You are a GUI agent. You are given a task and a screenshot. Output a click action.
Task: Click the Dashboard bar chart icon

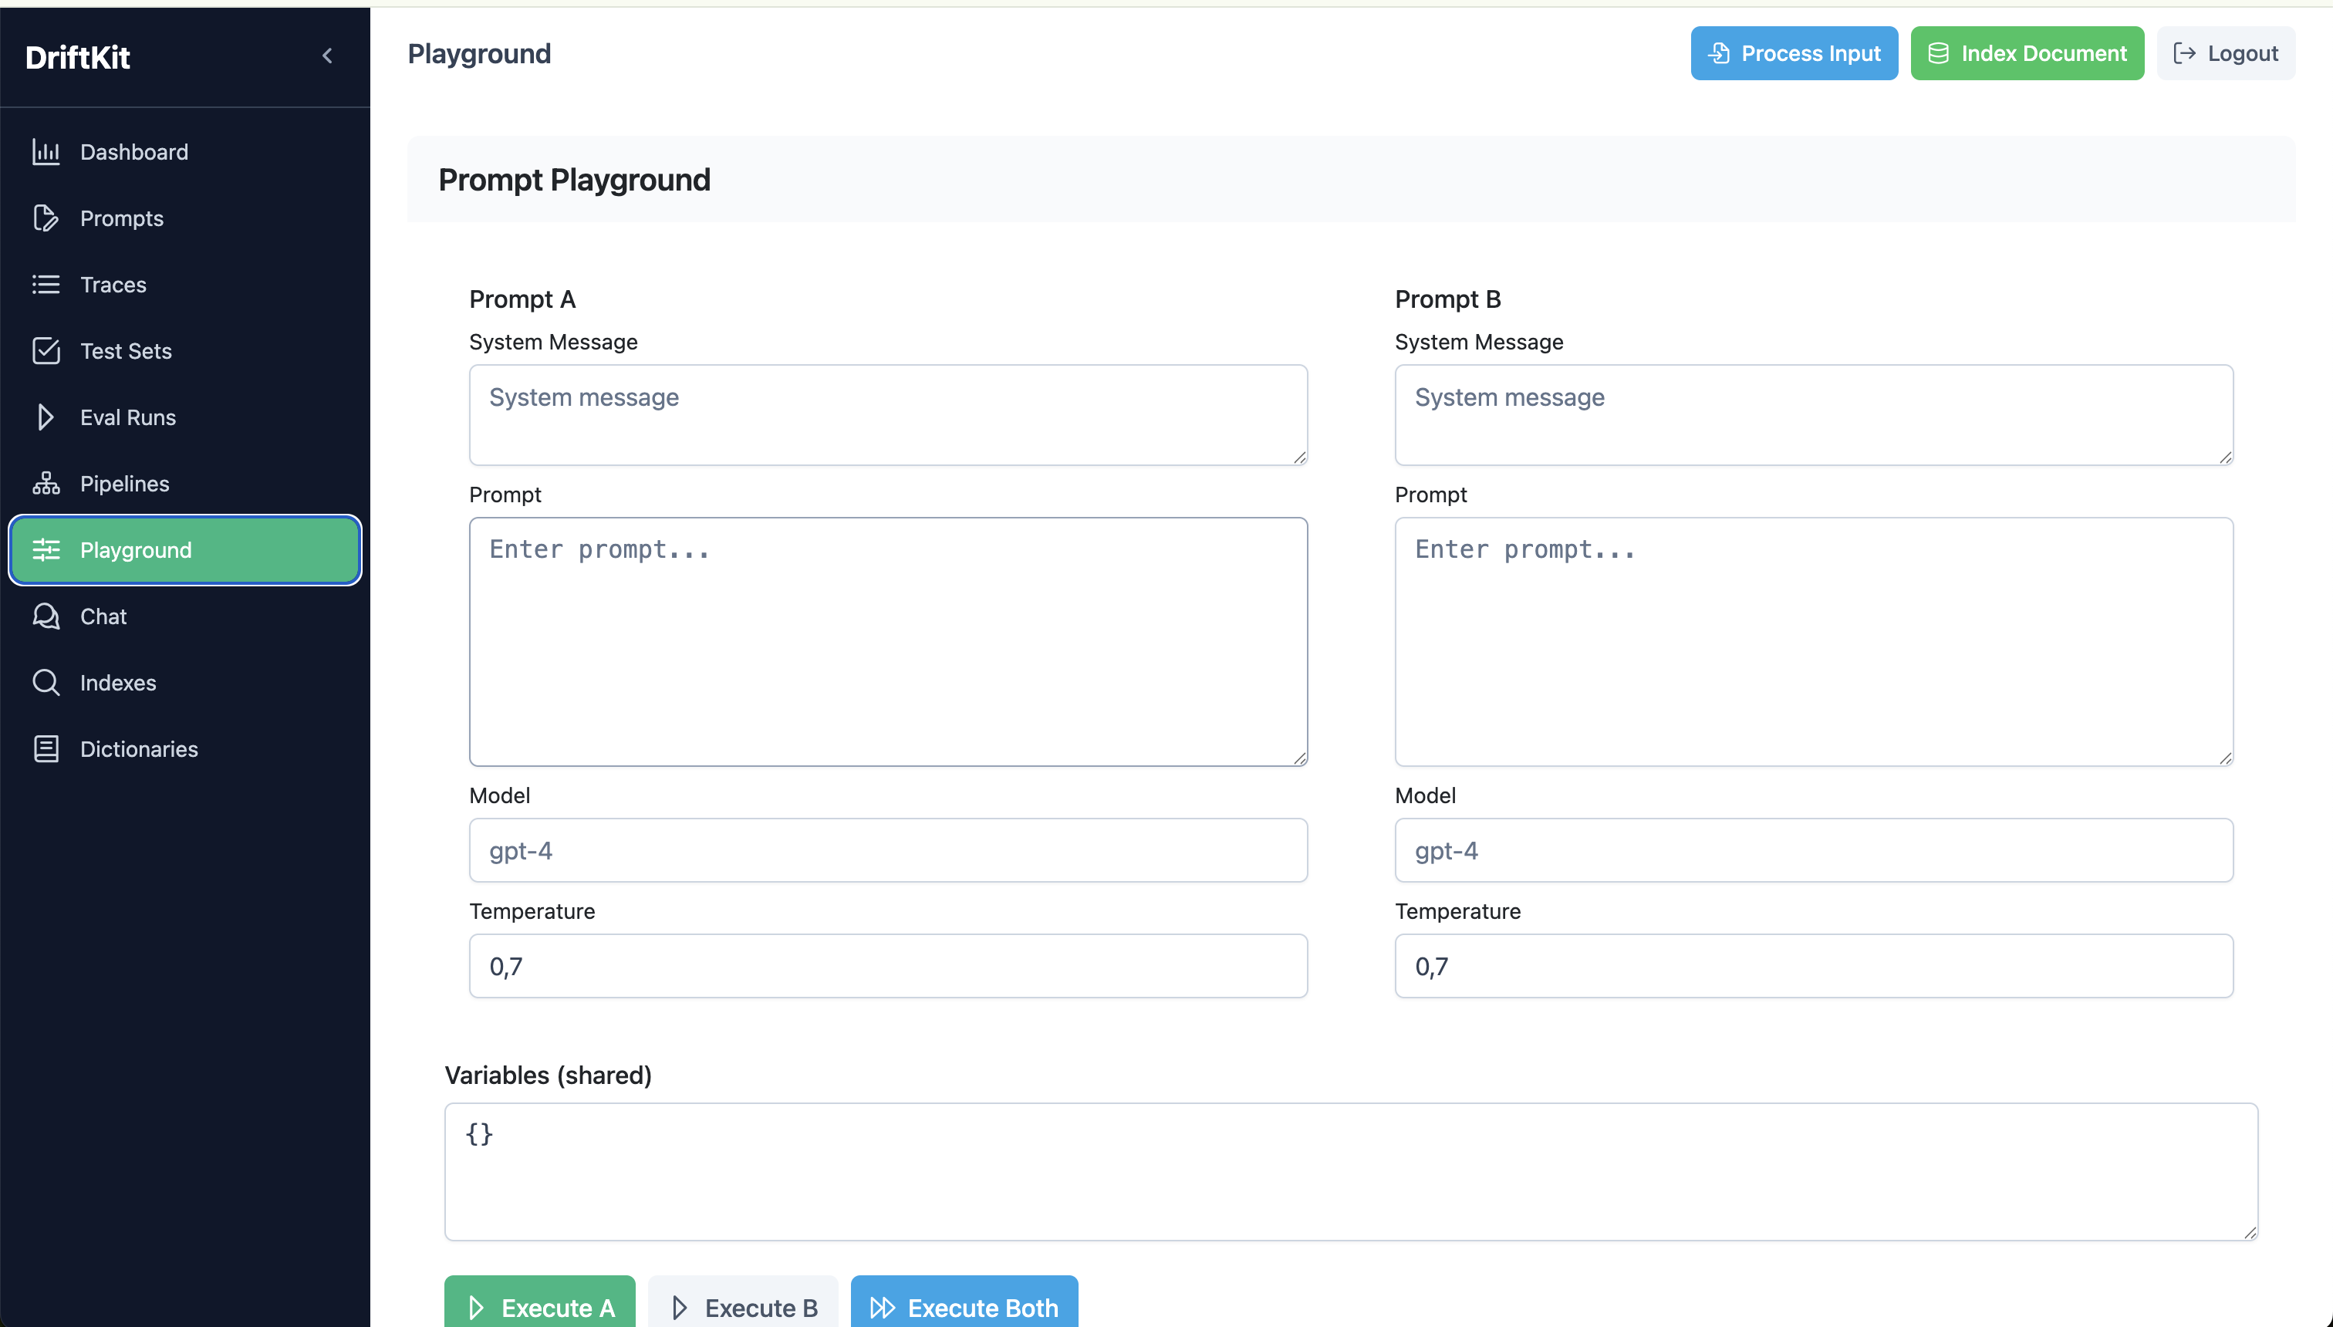pos(46,152)
